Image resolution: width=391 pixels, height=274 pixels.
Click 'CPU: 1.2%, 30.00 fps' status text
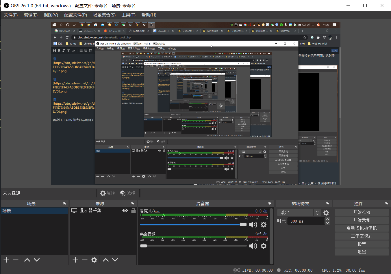(343, 270)
